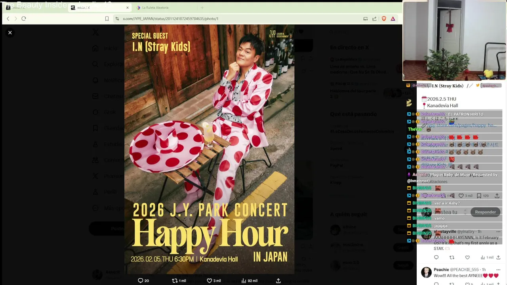Open Brave Shields lion icon
Screen dimensions: 507x285
[384, 19]
